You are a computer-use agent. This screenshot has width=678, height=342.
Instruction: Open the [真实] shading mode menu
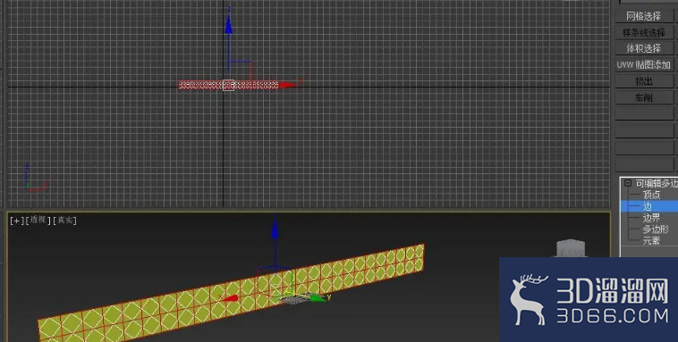65,221
